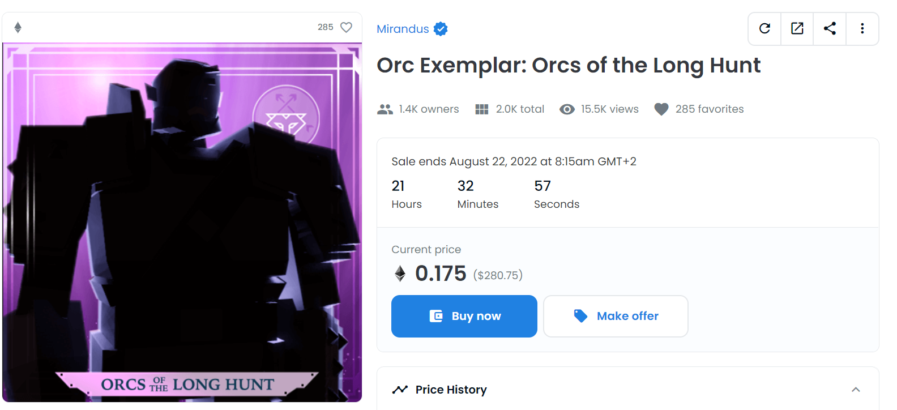
Task: Click the eye icon beside 15.5K views
Action: (x=567, y=109)
